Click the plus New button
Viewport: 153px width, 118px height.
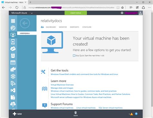(x=17, y=114)
